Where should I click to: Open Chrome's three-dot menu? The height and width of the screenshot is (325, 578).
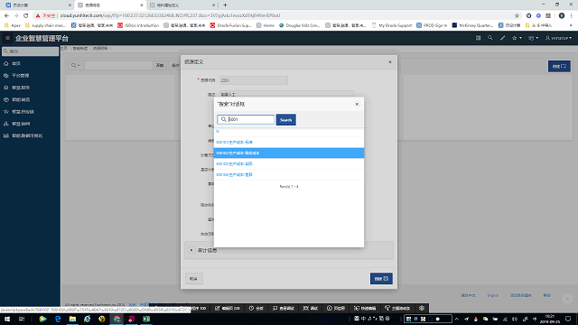tap(572, 15)
